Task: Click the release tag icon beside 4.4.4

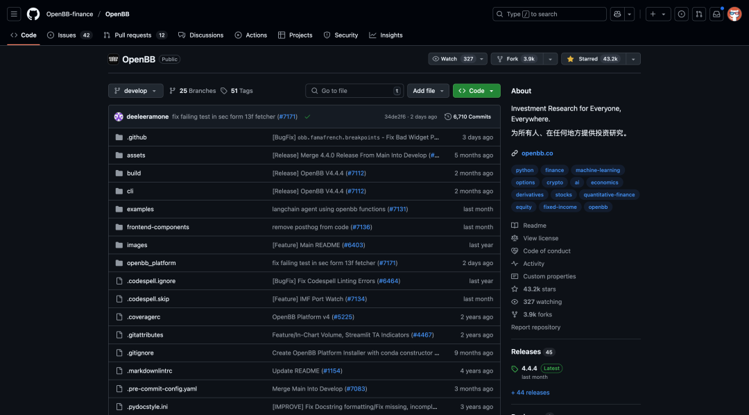Action: coord(515,369)
